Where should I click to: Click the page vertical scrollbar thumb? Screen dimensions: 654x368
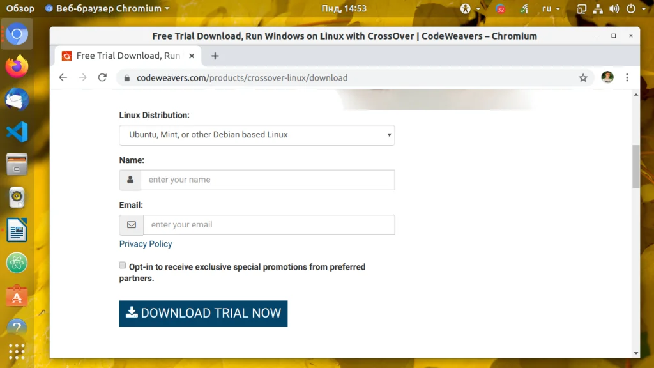(635, 166)
